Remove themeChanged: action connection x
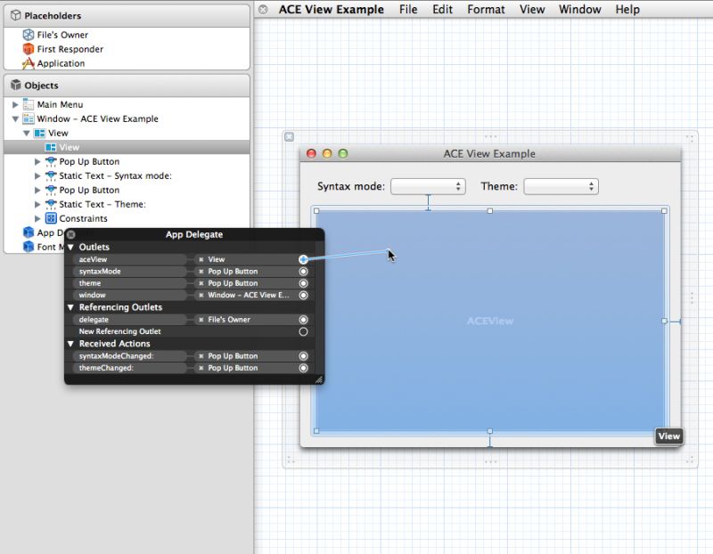The image size is (713, 554). 201,368
